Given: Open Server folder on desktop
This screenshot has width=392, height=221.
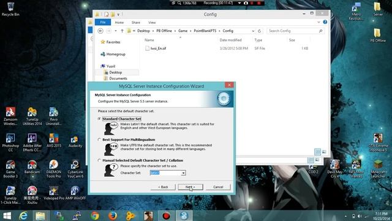Looking at the screenshot, I should 378,9.
